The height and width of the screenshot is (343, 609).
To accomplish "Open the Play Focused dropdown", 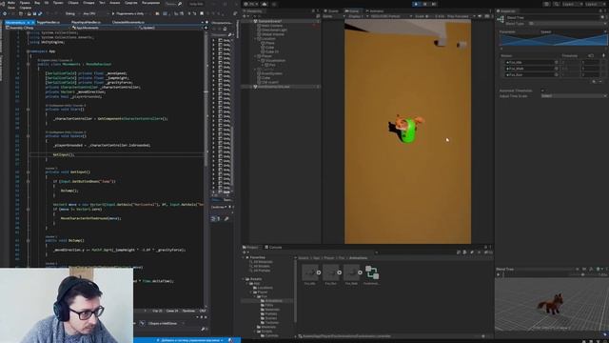I will (461, 16).
